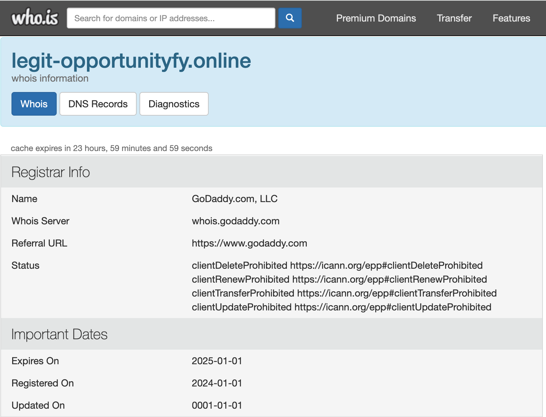This screenshot has height=417, width=546.
Task: Click the cache expires notice text
Action: click(x=112, y=148)
